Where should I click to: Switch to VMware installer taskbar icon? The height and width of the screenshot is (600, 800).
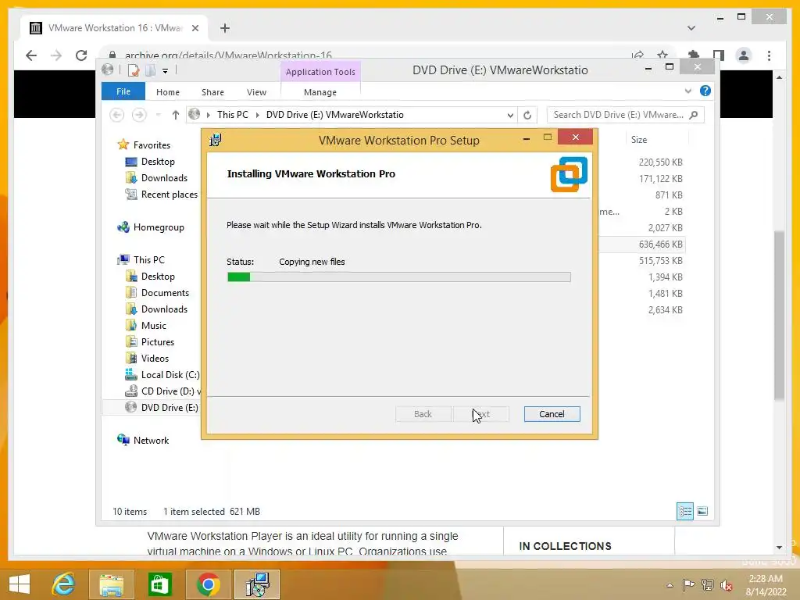[x=257, y=584]
